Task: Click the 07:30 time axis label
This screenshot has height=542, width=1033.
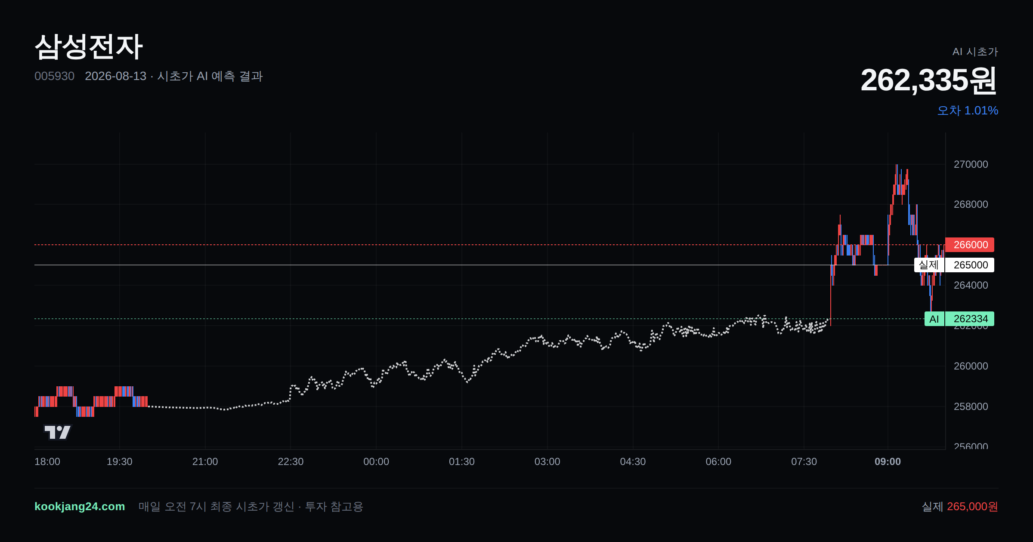Action: pos(804,462)
